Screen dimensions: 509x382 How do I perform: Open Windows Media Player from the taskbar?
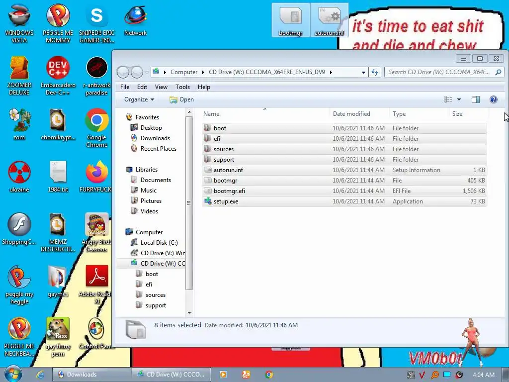223,375
